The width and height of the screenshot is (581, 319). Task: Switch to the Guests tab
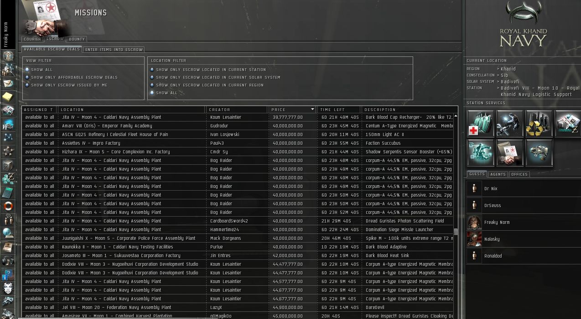pyautogui.click(x=477, y=174)
